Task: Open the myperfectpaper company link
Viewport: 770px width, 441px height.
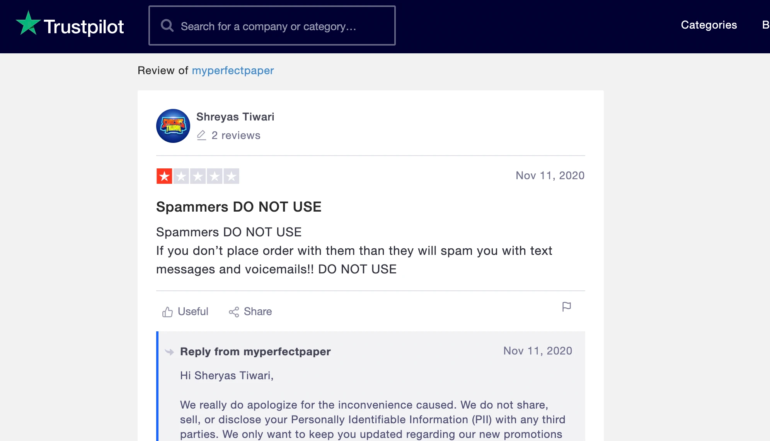Action: point(233,71)
